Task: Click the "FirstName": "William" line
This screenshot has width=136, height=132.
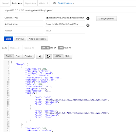Action: click(39, 131)
